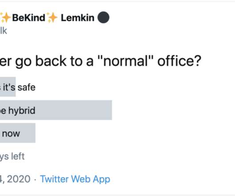Click the Lemkin name in the tweet header
235x196 pixels.
pos(78,18)
